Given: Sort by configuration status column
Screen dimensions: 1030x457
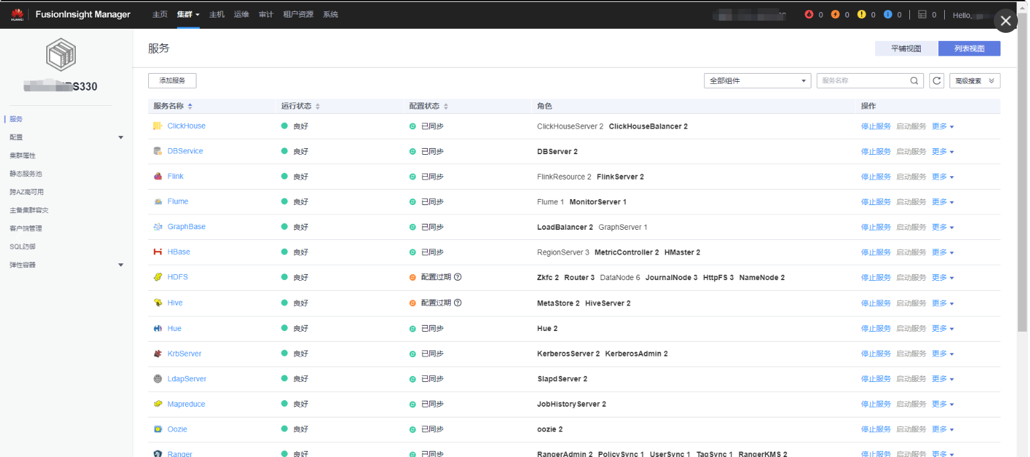Looking at the screenshot, I should [x=446, y=107].
